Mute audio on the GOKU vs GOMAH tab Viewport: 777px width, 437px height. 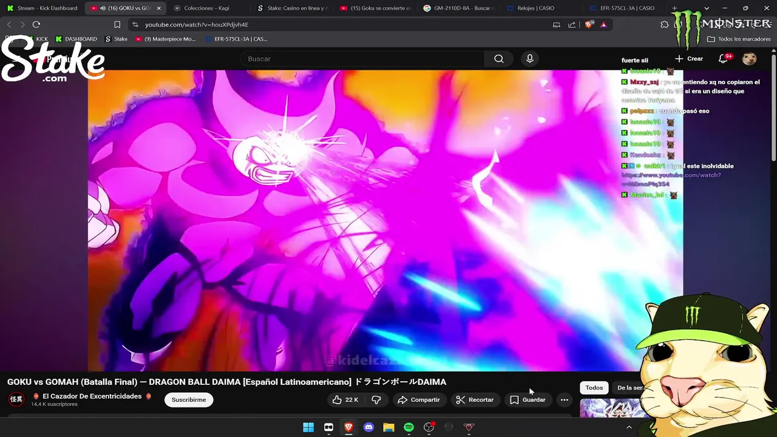pos(103,8)
